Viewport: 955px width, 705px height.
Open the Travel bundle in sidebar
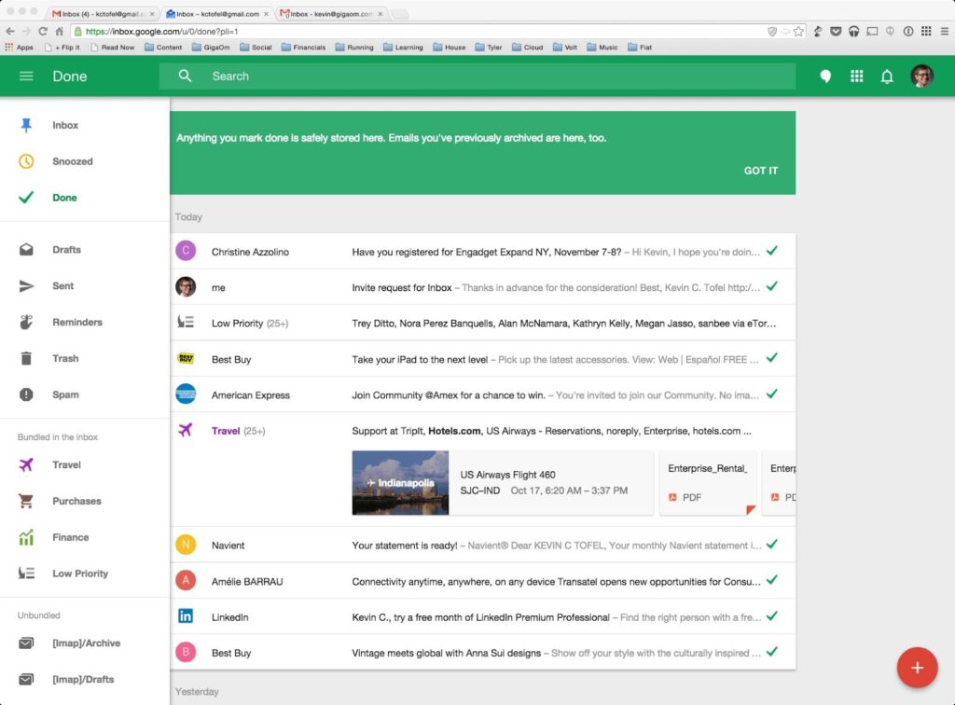tap(65, 464)
